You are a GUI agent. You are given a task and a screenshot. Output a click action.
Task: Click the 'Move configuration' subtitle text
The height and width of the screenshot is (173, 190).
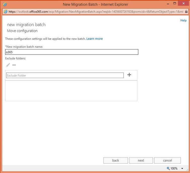[22, 31]
